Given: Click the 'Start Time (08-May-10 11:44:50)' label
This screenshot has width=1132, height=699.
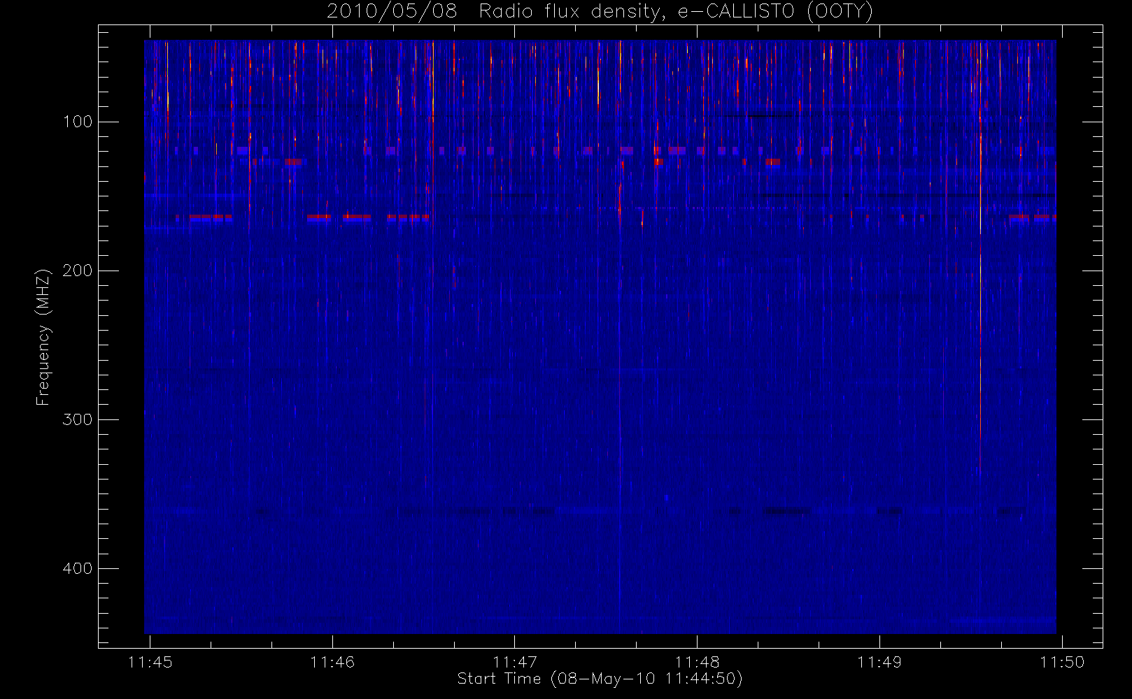Looking at the screenshot, I should [600, 679].
